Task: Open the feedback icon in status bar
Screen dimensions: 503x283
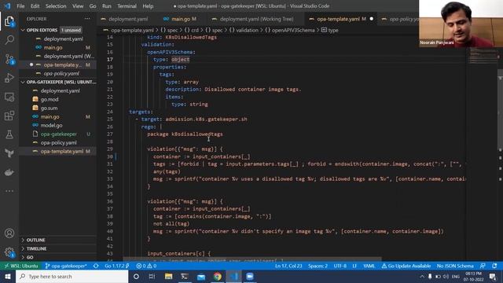Action: point(483,266)
